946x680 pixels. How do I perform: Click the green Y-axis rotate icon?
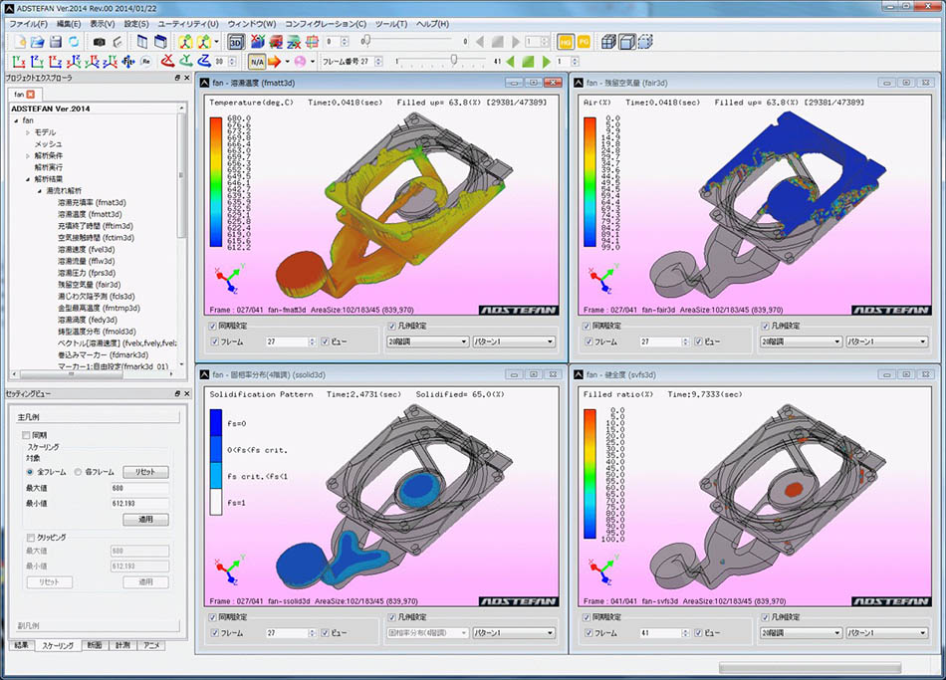point(186,61)
